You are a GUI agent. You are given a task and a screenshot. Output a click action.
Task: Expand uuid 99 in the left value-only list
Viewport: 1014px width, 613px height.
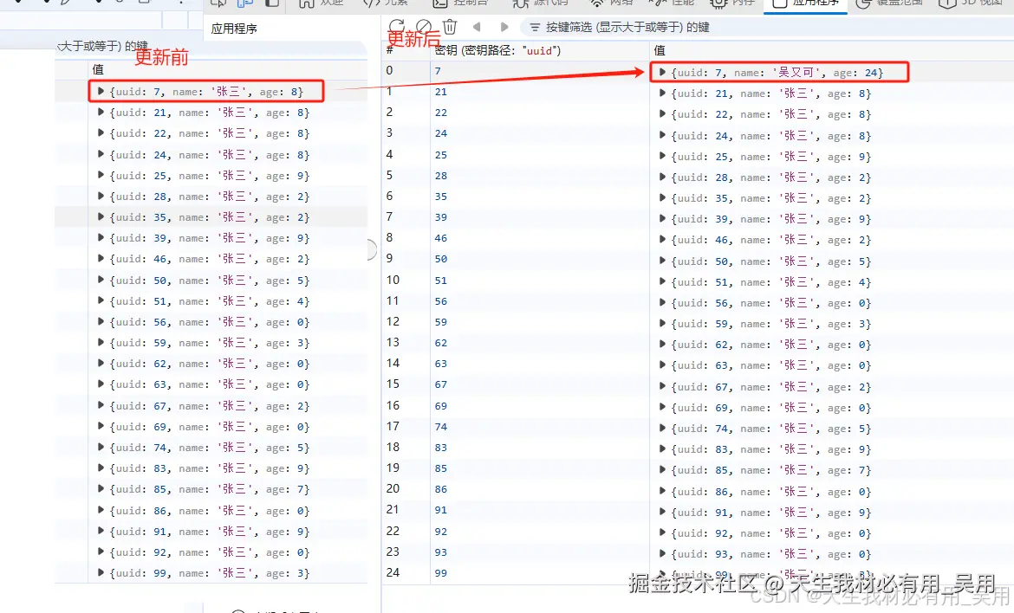click(101, 573)
